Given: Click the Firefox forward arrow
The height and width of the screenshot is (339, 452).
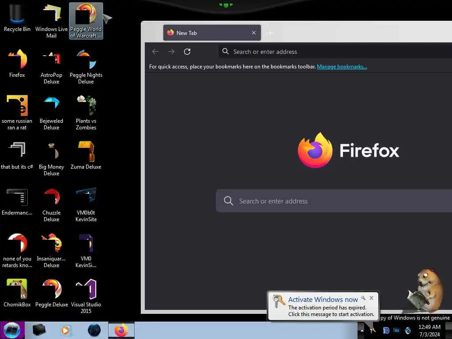Looking at the screenshot, I should point(171,52).
